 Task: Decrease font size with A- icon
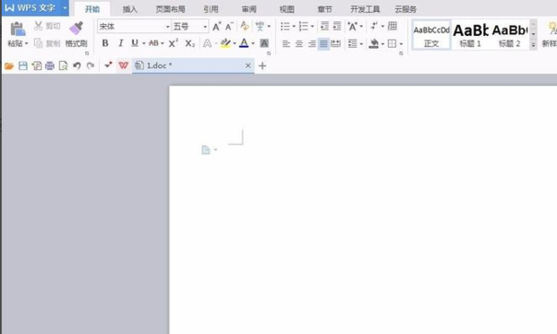(229, 26)
